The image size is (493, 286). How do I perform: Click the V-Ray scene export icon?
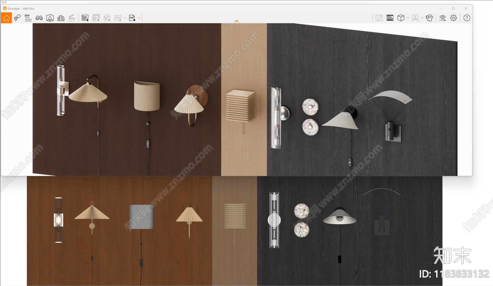pyautogui.click(x=107, y=18)
